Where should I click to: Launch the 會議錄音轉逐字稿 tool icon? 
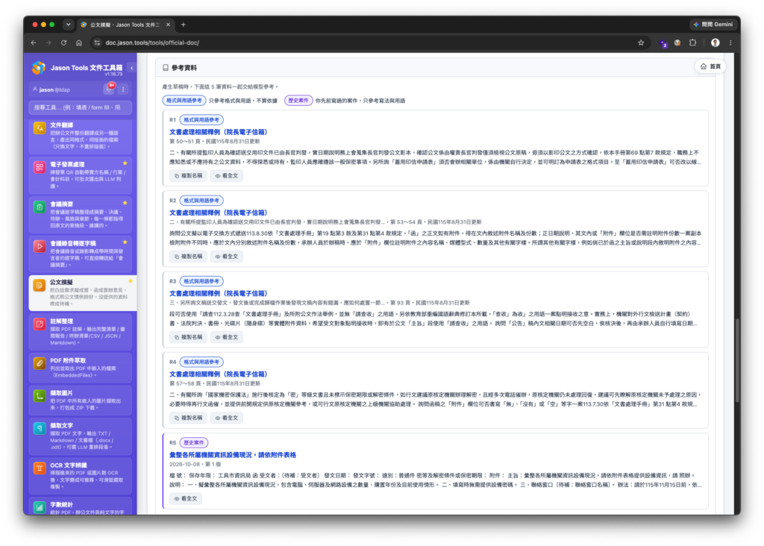(x=40, y=246)
